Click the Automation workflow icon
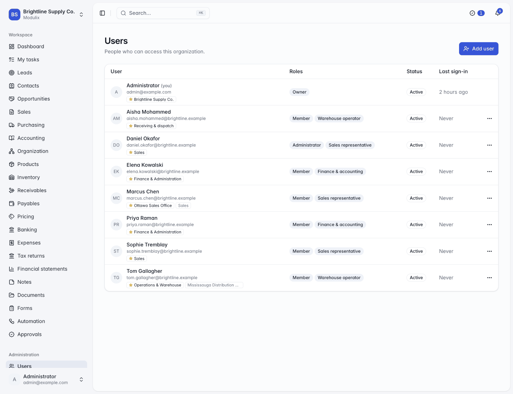The image size is (513, 394). click(x=11, y=321)
